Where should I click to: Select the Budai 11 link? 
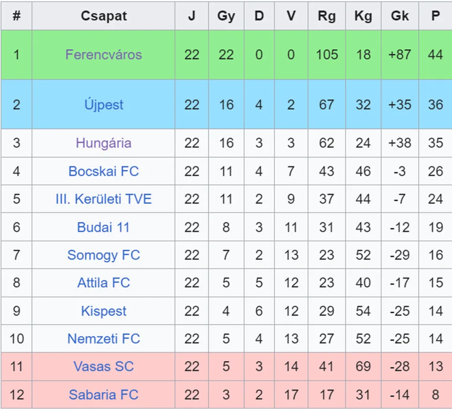point(103,227)
